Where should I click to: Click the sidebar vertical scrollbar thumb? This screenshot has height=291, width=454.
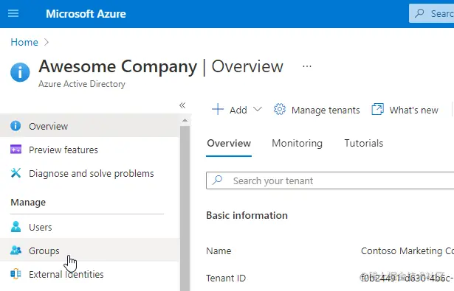tap(185, 208)
